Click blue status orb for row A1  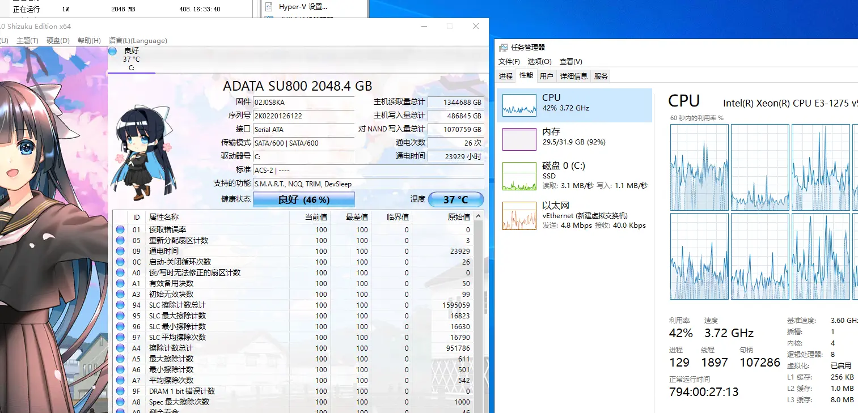[x=120, y=283]
